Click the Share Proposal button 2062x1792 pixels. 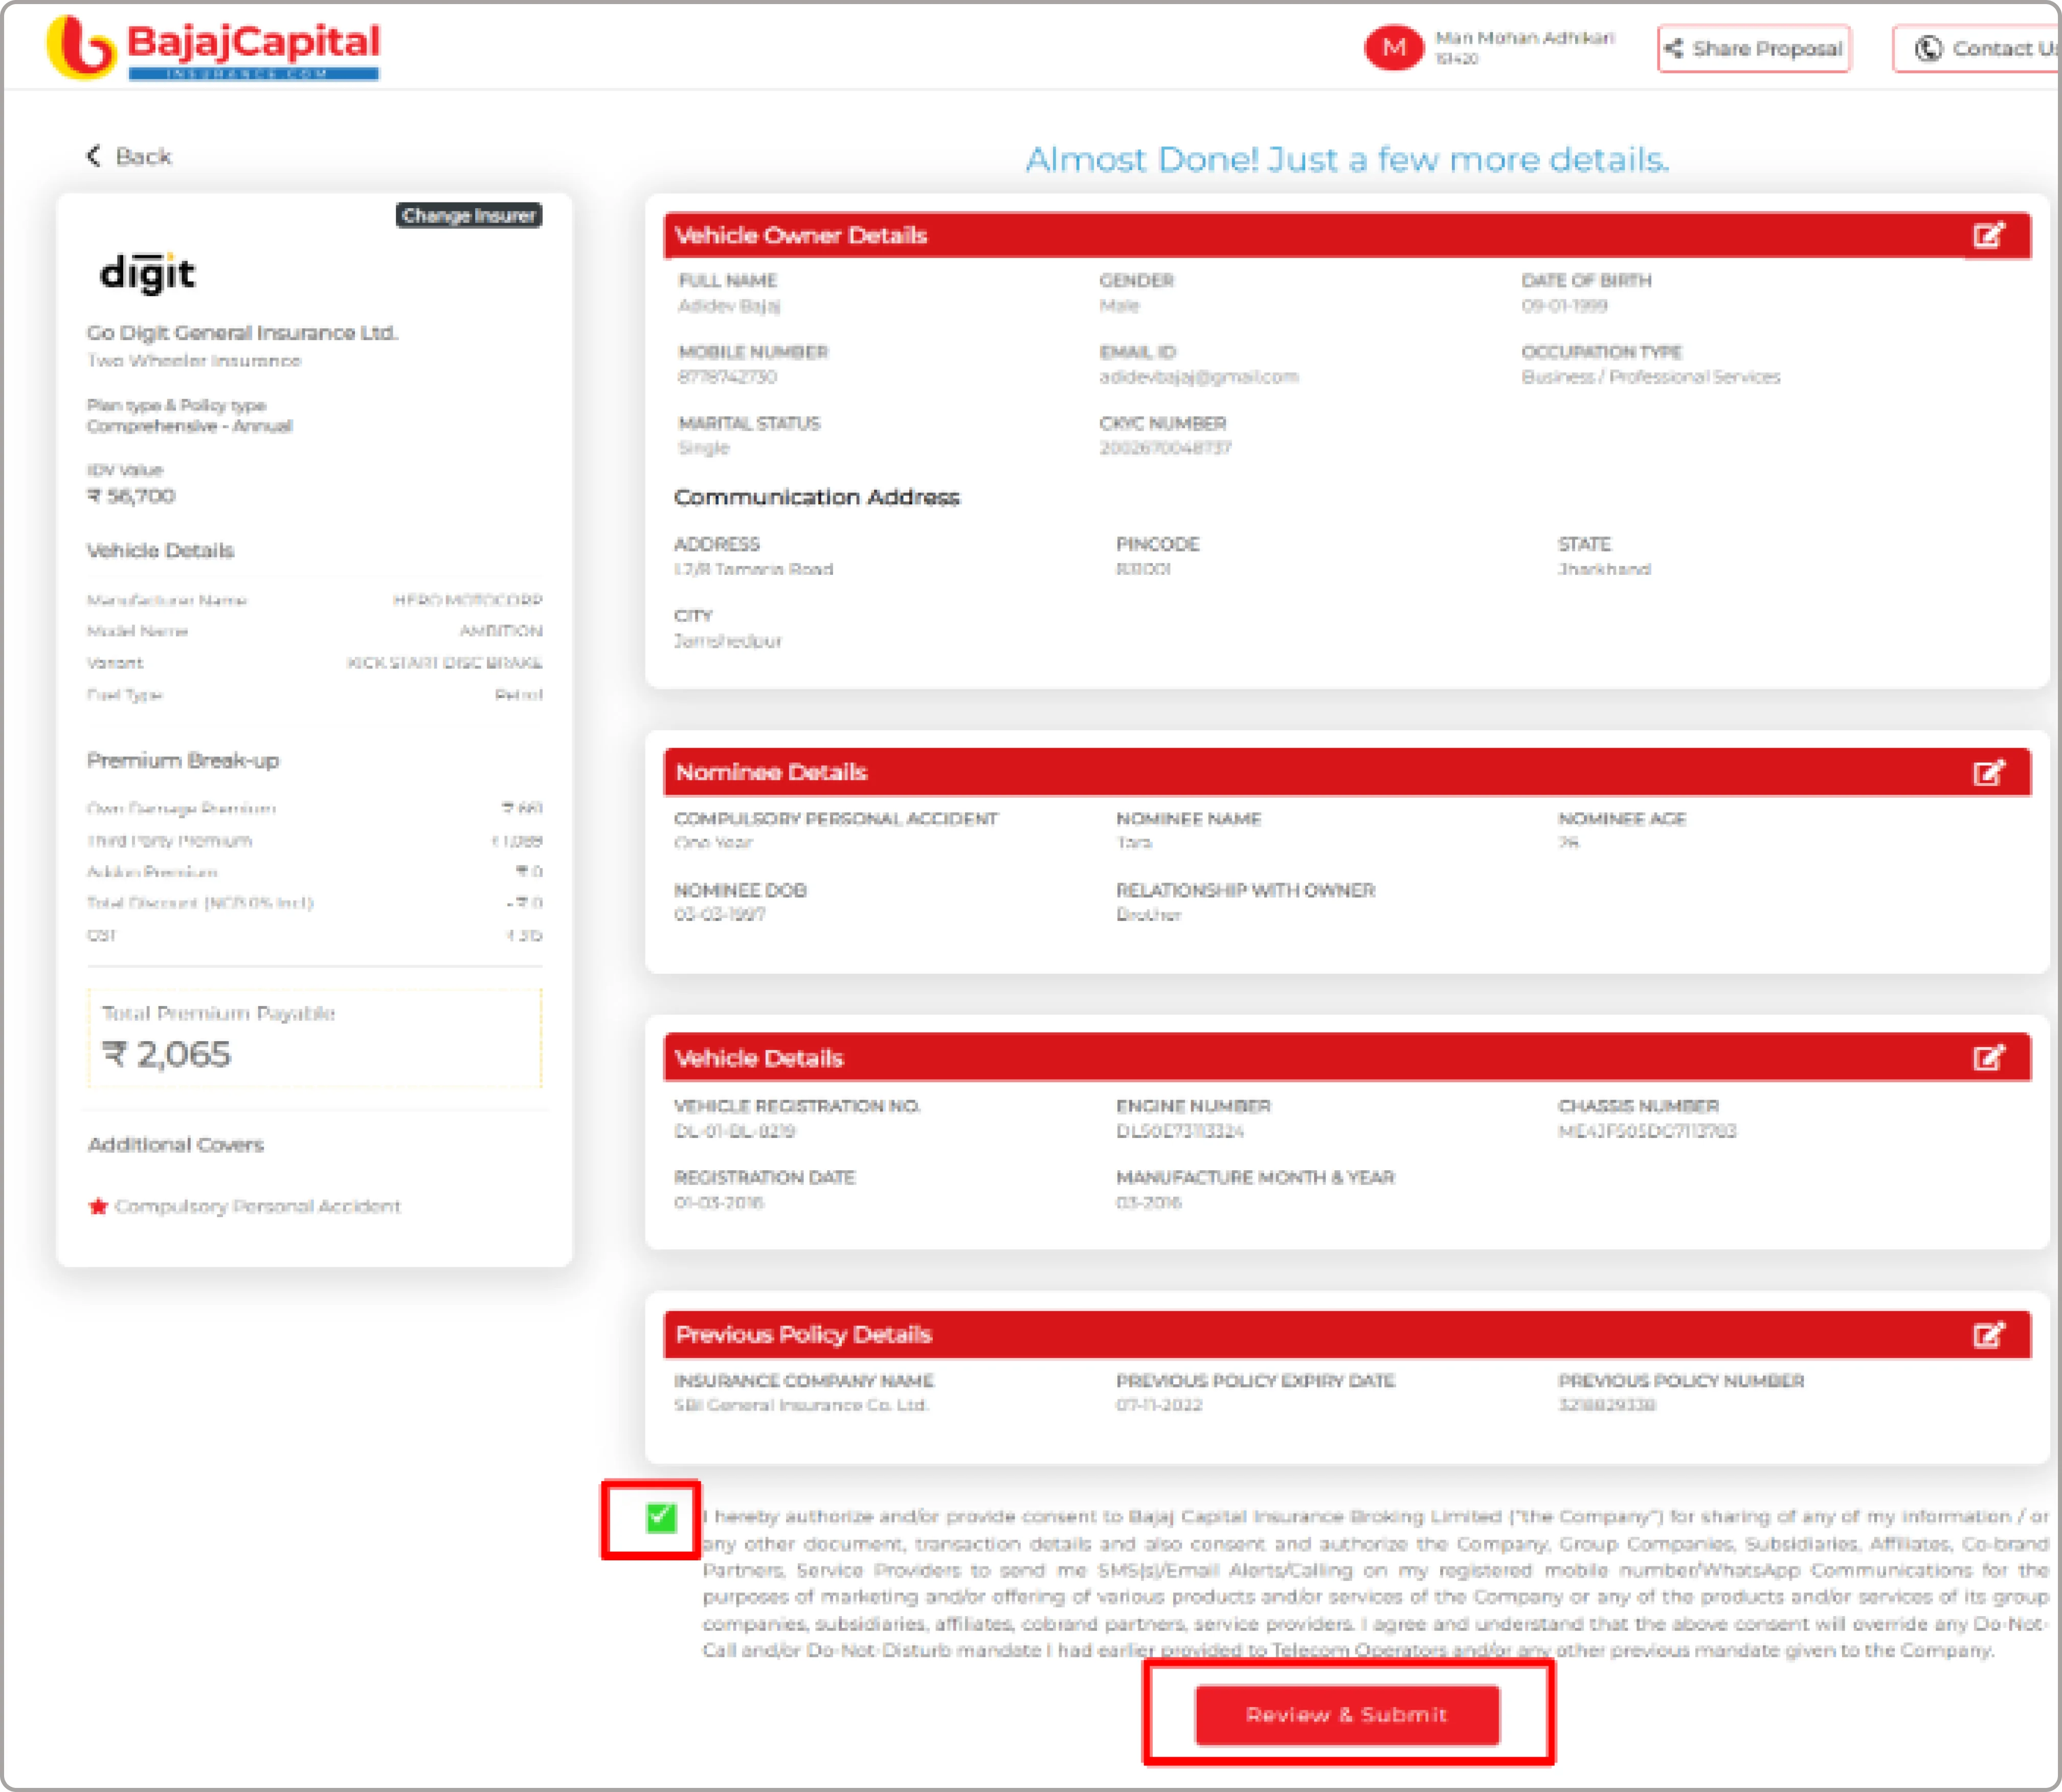coord(1754,49)
